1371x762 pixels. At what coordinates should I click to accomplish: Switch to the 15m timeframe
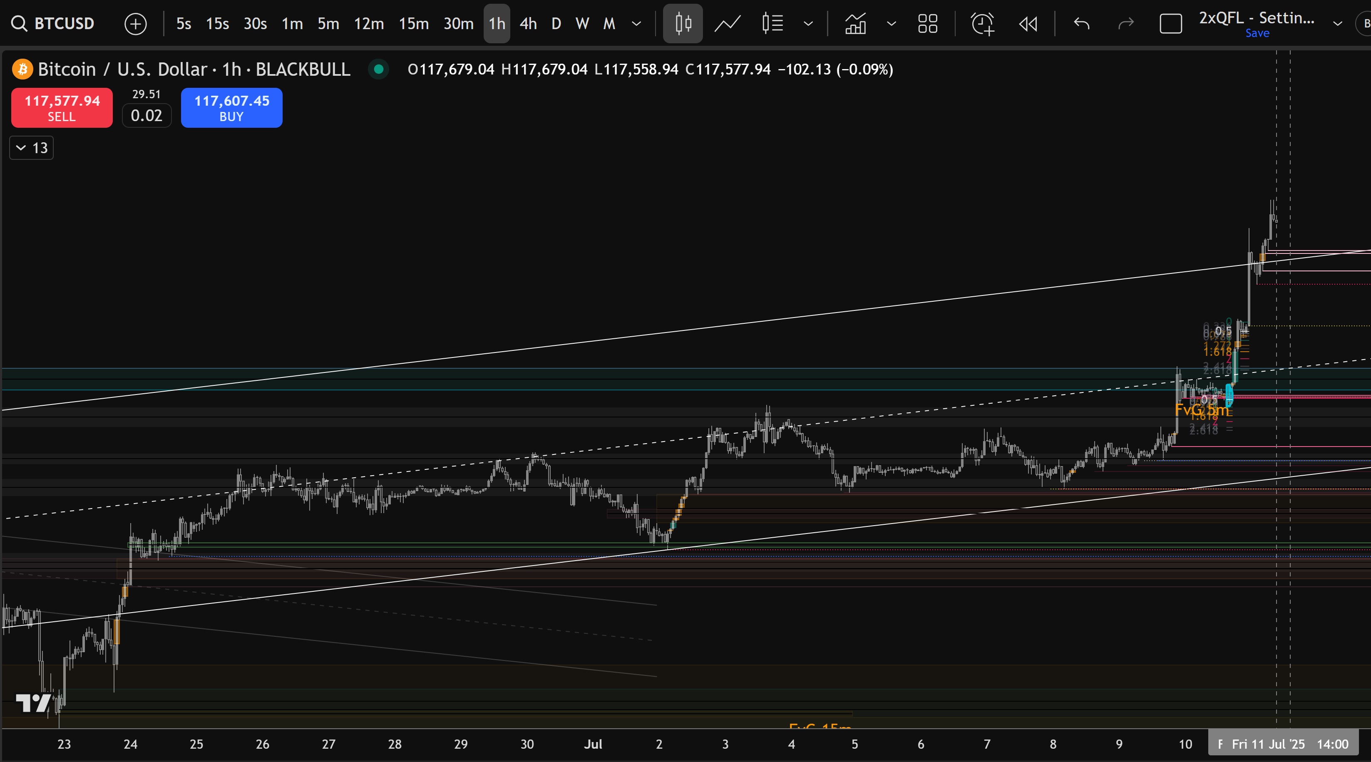(x=414, y=23)
